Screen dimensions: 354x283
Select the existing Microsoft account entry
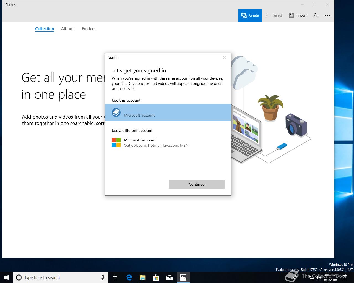click(x=168, y=112)
